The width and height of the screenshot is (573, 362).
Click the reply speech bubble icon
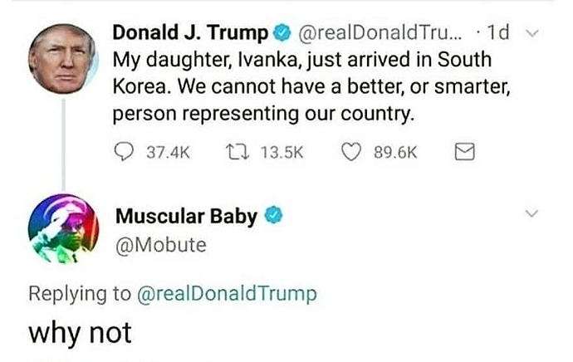click(x=124, y=152)
